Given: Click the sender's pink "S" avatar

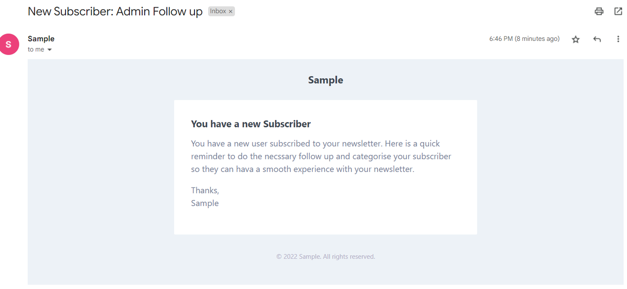Looking at the screenshot, I should coord(9,44).
